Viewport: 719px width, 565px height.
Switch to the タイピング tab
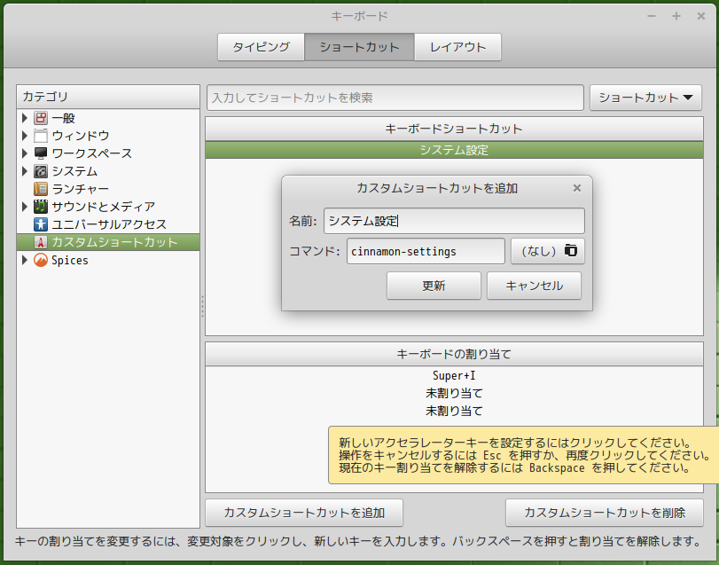(x=261, y=47)
